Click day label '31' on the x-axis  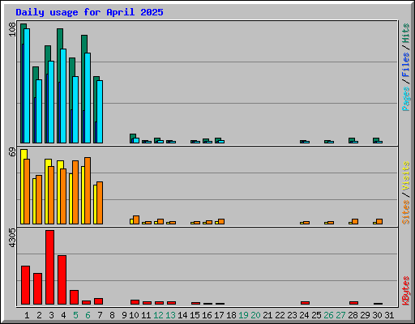point(389,315)
